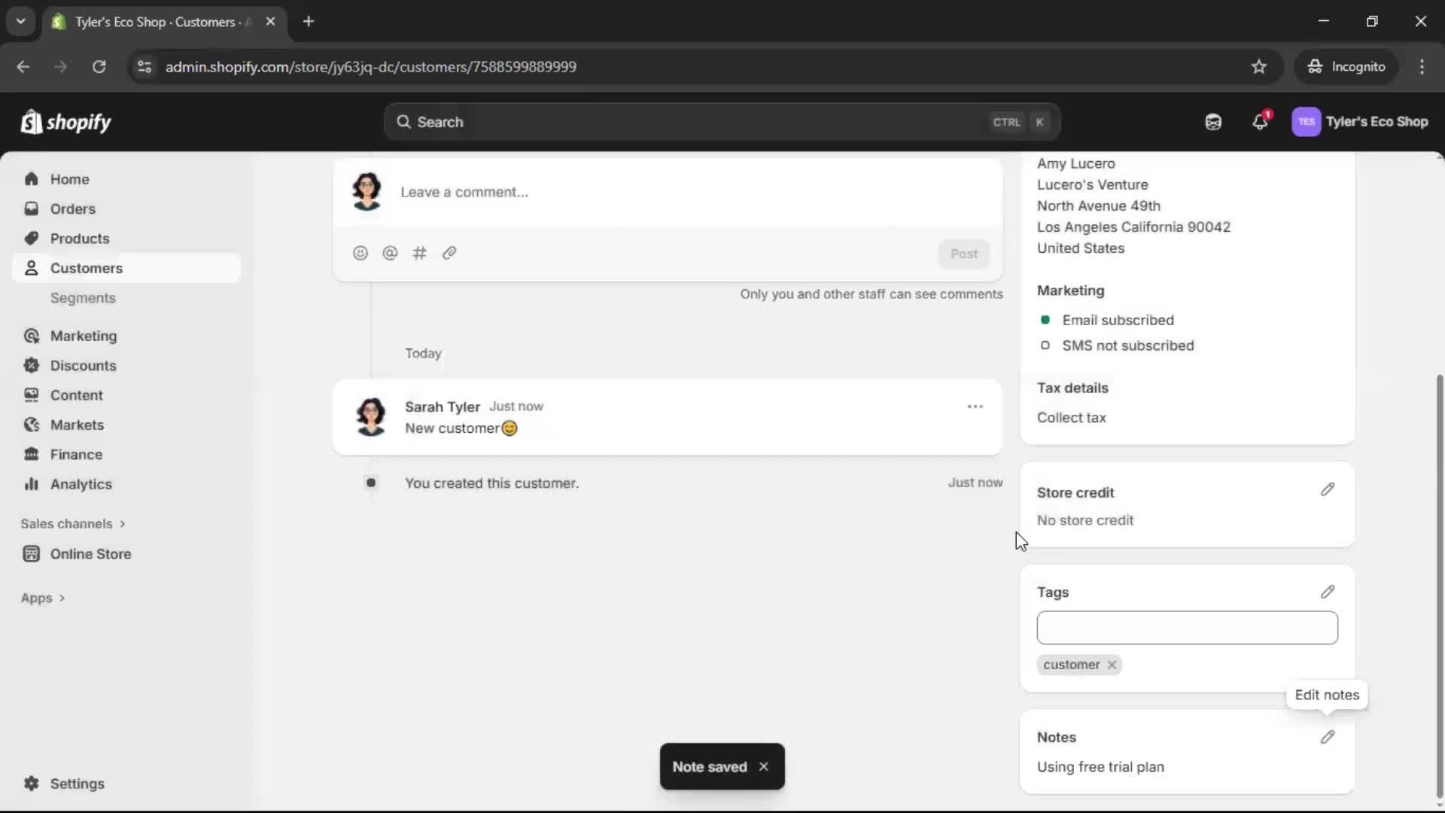Edit the store credit with the pencil icon
1445x813 pixels.
pos(1328,489)
